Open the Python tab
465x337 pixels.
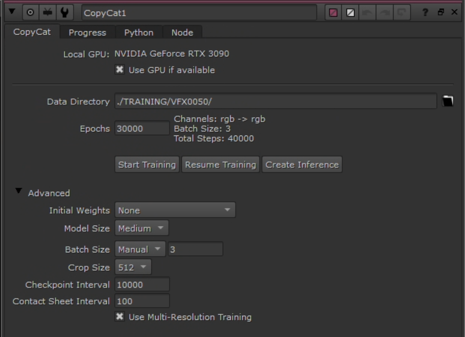[138, 33]
